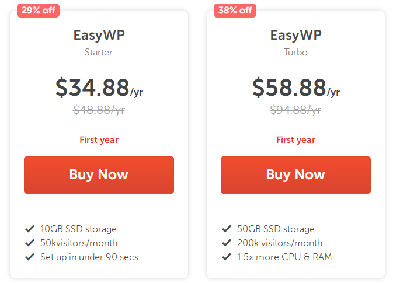
Task: Select the EasyWP Starter plan title
Action: pos(99,35)
